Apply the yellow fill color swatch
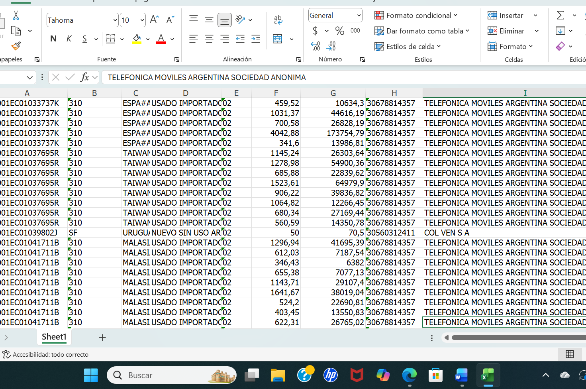Screen dimensions: 586x389 137,39
